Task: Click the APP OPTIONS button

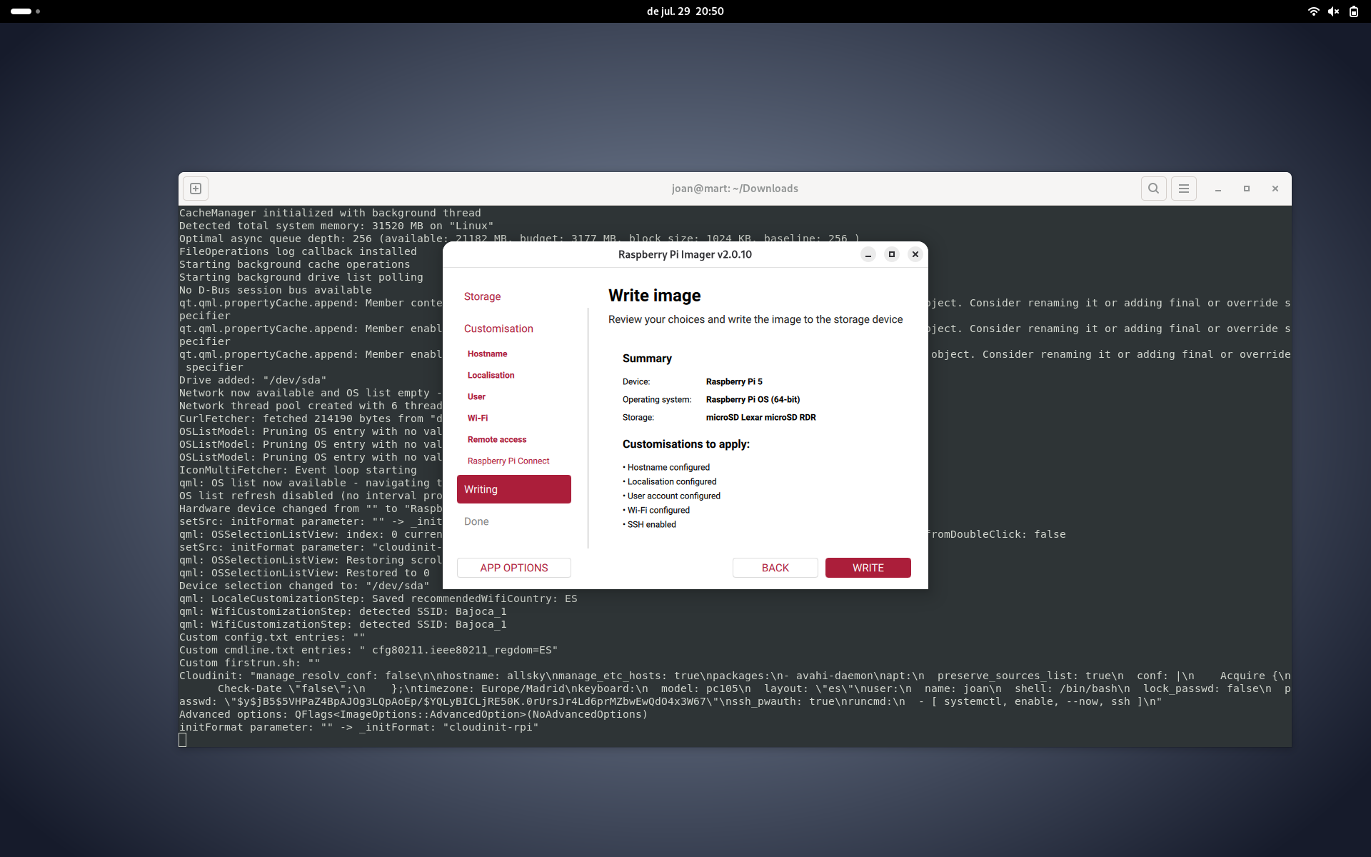Action: [514, 568]
